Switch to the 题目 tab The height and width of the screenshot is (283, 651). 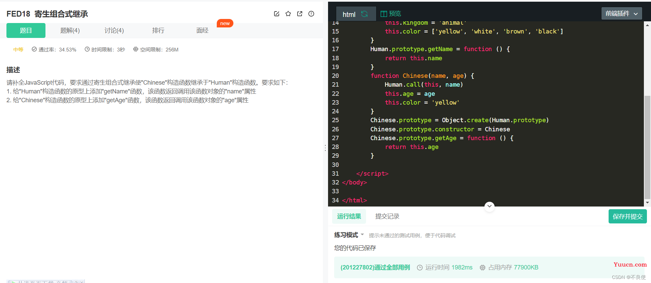click(x=26, y=30)
